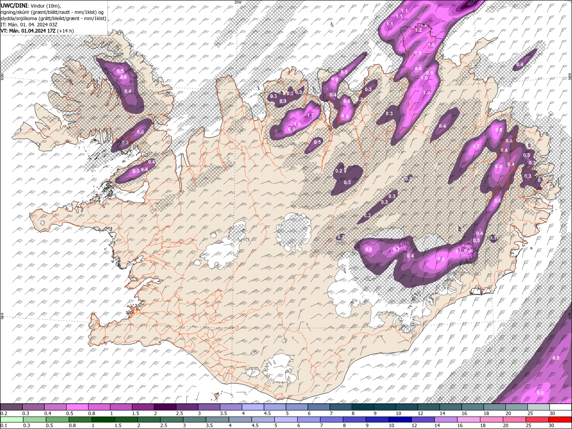The image size is (572, 429).
Task: Click the UWC/DINI title text
Action: [x=15, y=5]
